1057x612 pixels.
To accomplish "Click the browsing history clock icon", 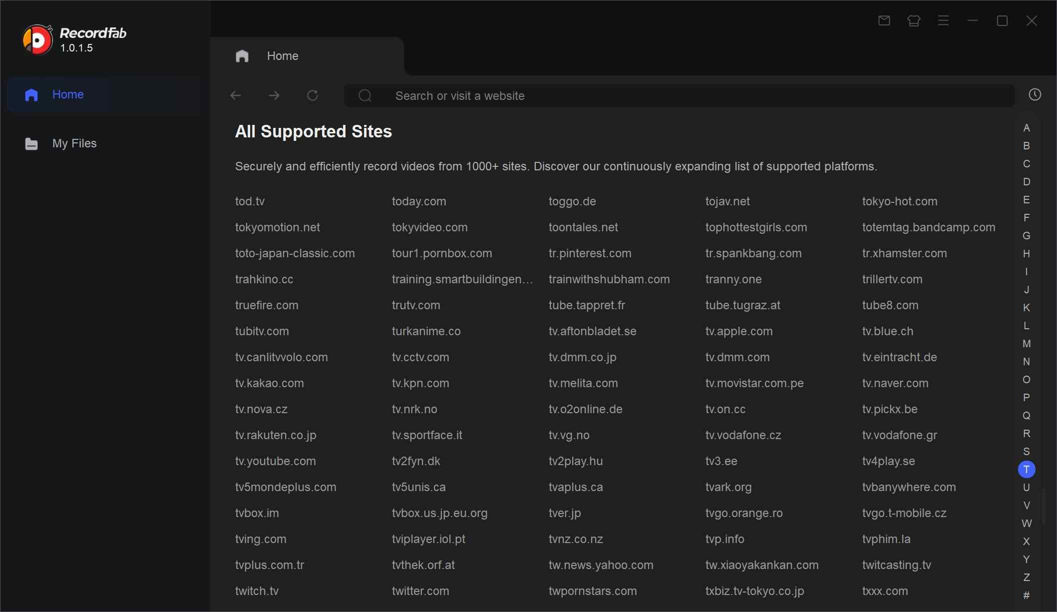I will (1035, 95).
